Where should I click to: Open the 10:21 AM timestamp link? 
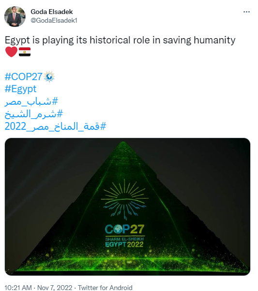[x=18, y=288]
